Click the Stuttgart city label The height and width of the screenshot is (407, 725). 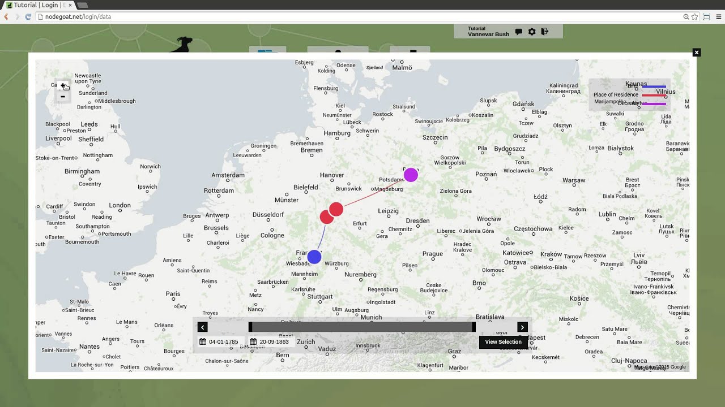tap(320, 296)
